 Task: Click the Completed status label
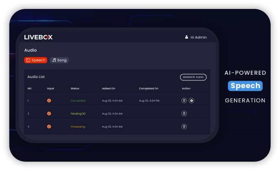click(x=79, y=100)
